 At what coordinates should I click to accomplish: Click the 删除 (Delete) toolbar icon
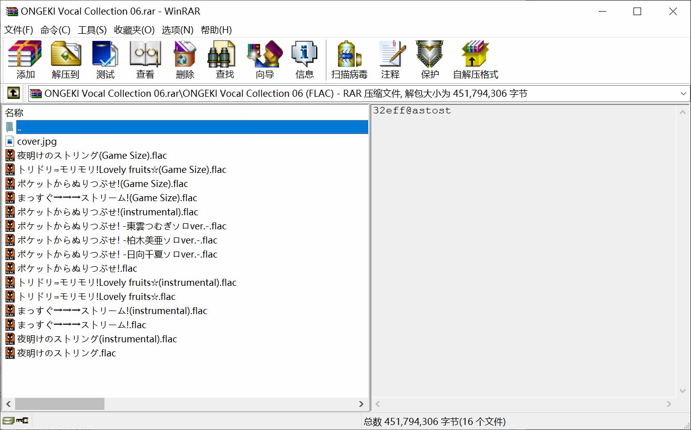tap(185, 59)
